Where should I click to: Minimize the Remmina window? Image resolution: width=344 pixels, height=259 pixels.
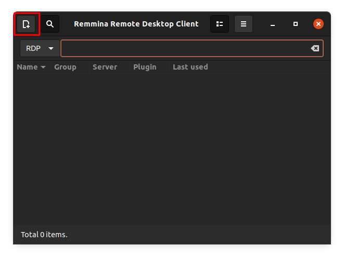pos(273,24)
